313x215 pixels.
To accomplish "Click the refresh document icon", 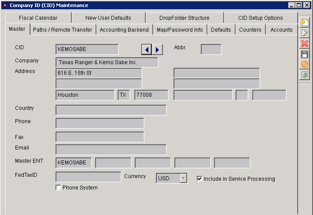I will [x=305, y=75].
